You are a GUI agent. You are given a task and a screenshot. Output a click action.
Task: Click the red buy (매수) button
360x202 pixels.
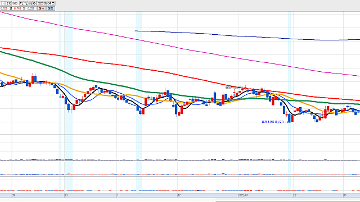coord(42,8)
